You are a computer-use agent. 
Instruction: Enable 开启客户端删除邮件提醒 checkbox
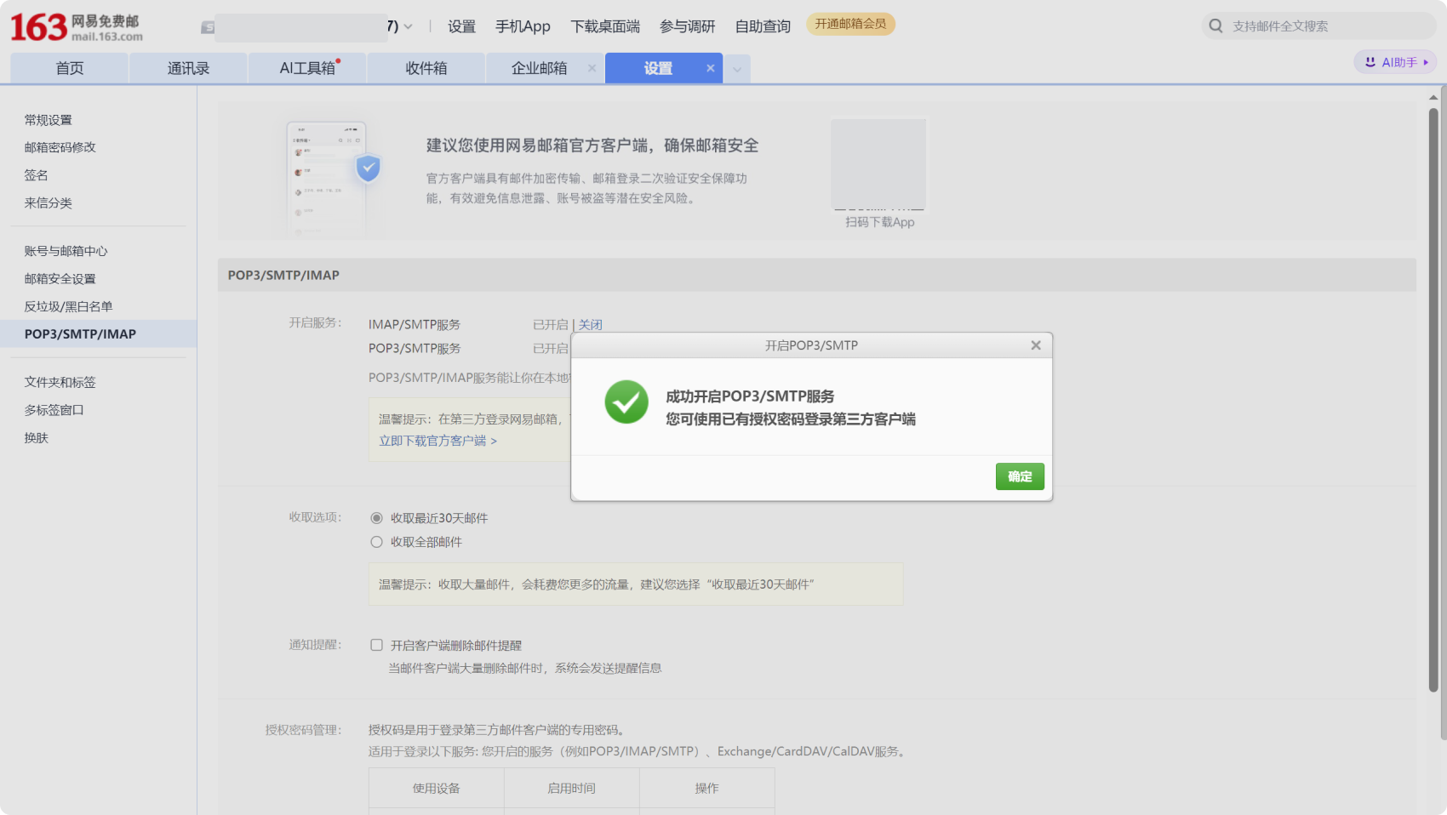[x=376, y=645]
